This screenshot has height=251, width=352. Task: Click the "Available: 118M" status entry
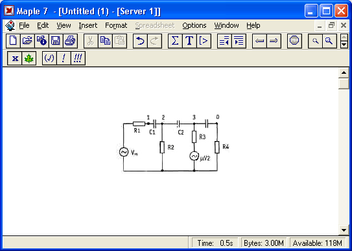click(318, 243)
